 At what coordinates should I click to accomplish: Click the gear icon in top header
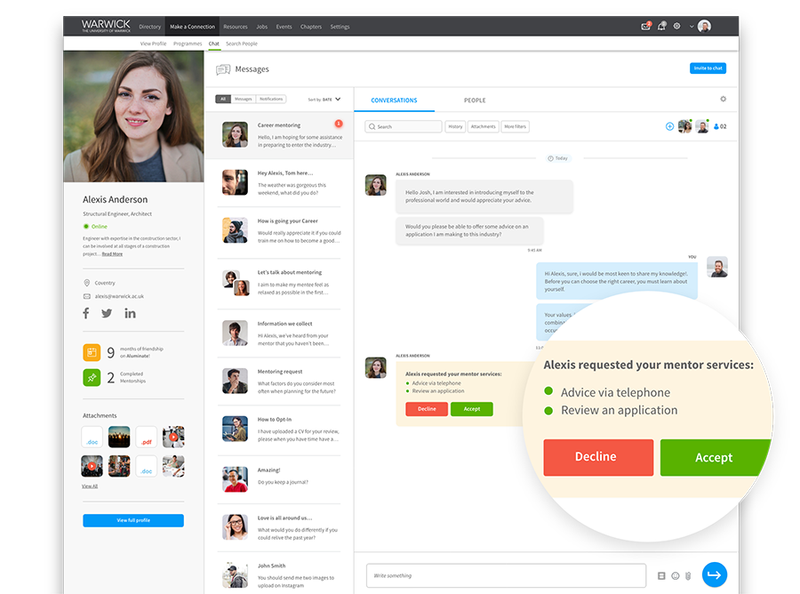pyautogui.click(x=677, y=26)
